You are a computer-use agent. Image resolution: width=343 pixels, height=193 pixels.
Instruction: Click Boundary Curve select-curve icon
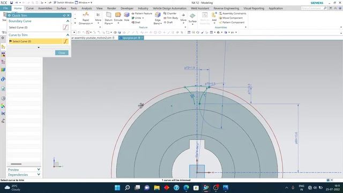pos(65,27)
